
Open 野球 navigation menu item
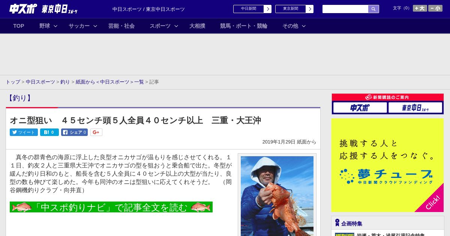coord(45,26)
